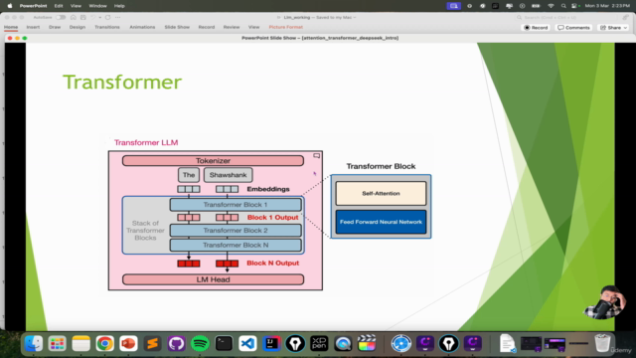The height and width of the screenshot is (358, 636).
Task: Open the Comments pane button
Action: (573, 28)
